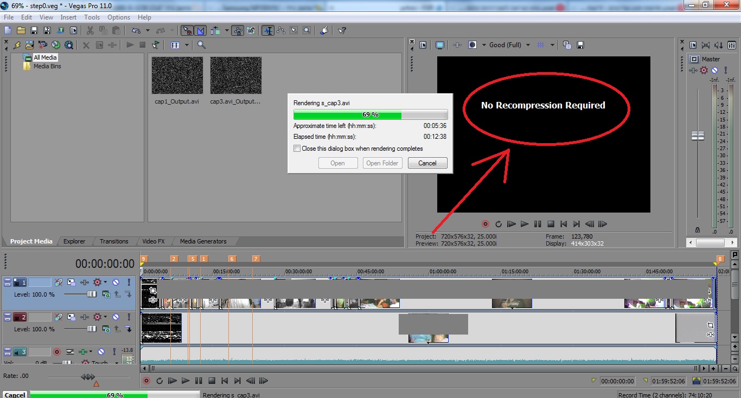Screen dimensions: 741x398
Task: Open the Options menu
Action: [119, 17]
